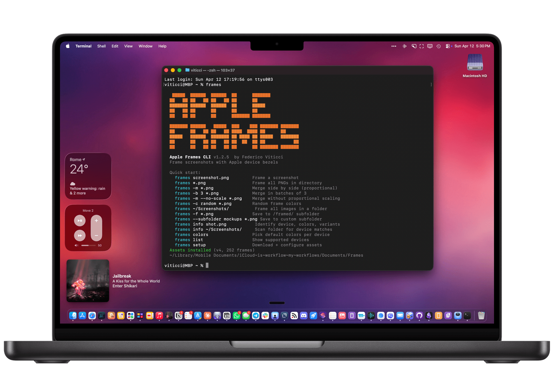The width and height of the screenshot is (554, 365).
Task: Click the Time Machine menu bar icon
Action: pos(438,46)
